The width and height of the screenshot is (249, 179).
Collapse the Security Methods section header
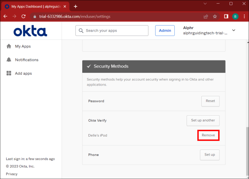[154, 66]
